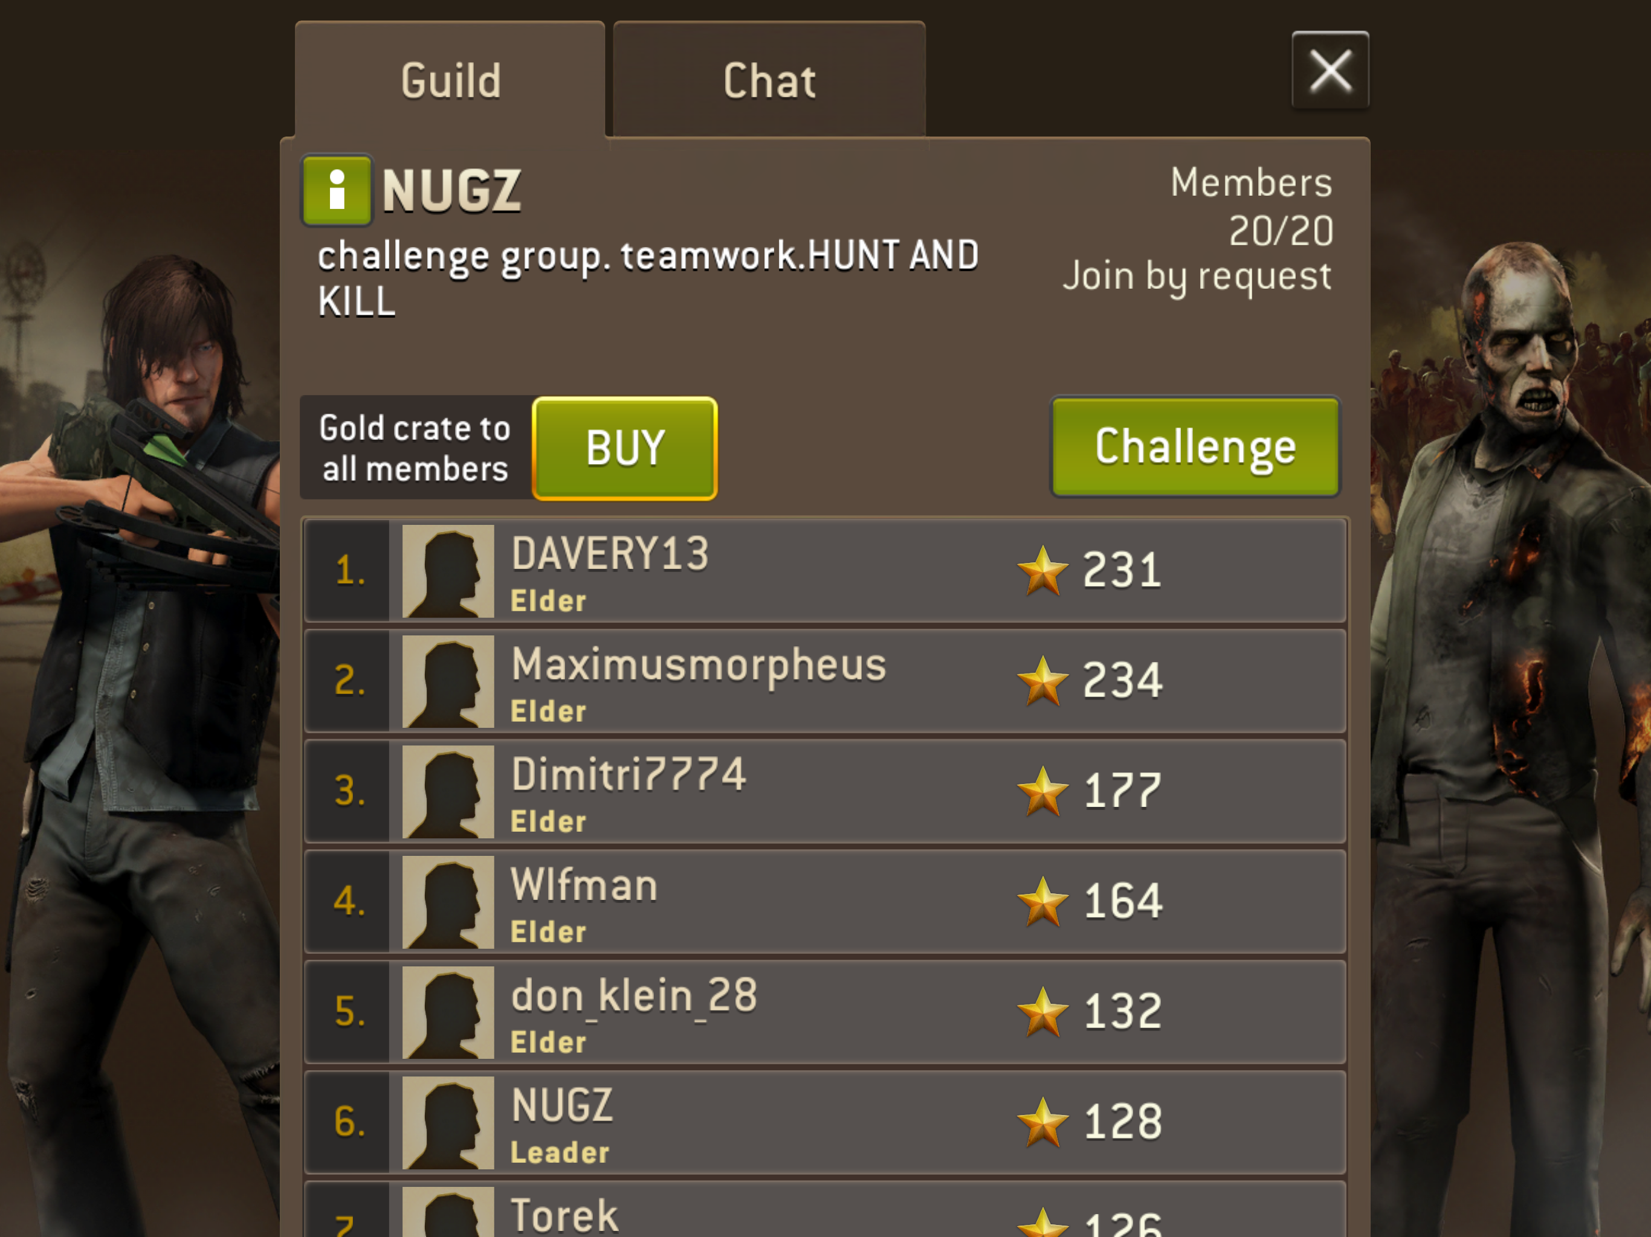Select the Maximusmorpheus member row
The height and width of the screenshot is (1237, 1651).
click(825, 681)
